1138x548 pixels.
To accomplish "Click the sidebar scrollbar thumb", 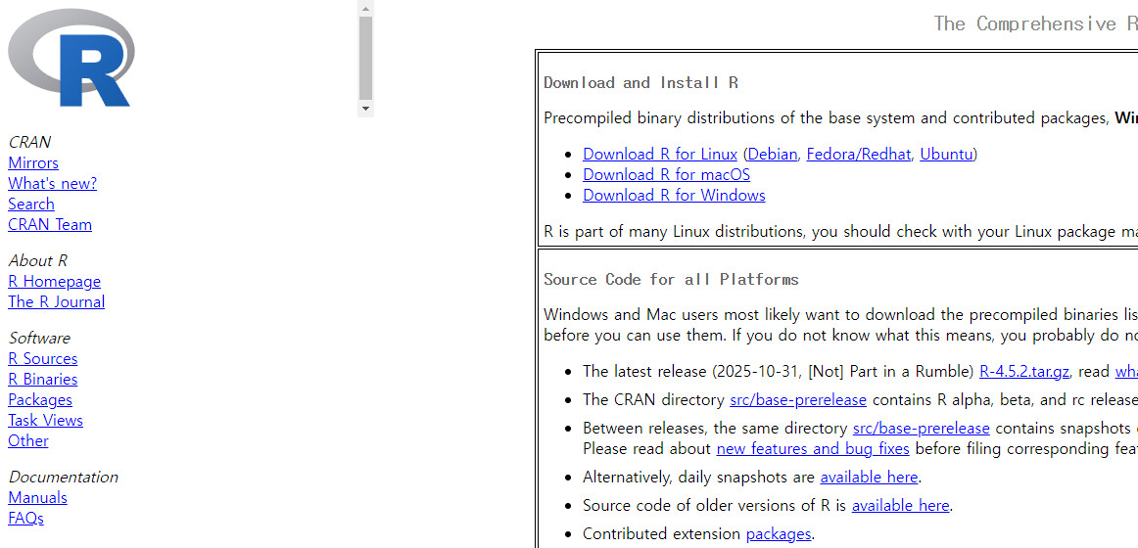I will [366, 58].
